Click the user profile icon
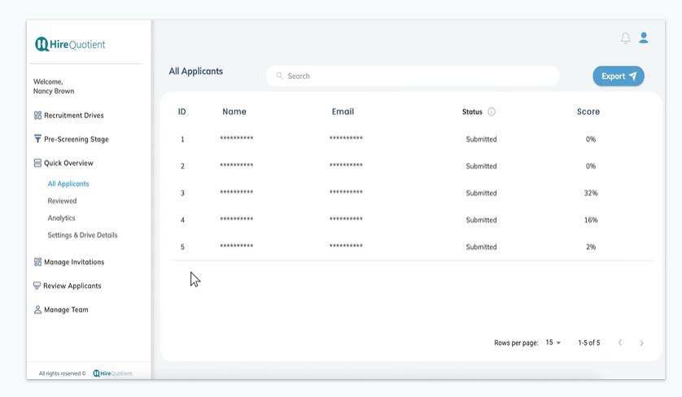Viewport: 682px width, 397px height. coord(644,38)
